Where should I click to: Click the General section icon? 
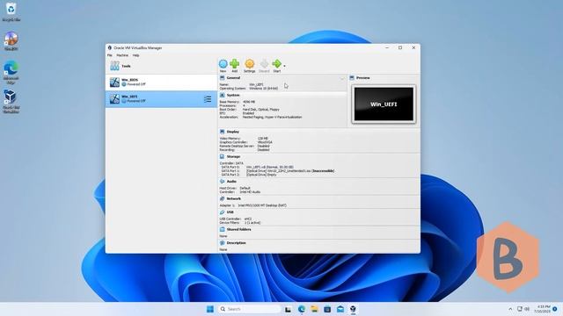[x=222, y=78]
